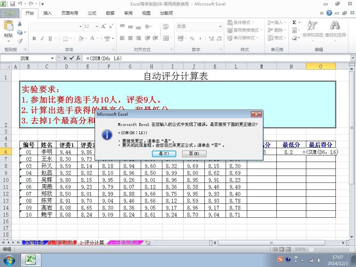Click the Excel taskbar icon

pyautogui.click(x=31, y=260)
